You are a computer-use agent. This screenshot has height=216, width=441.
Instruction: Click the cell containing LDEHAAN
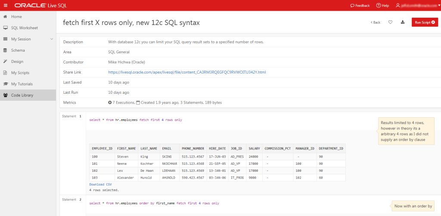170,170
